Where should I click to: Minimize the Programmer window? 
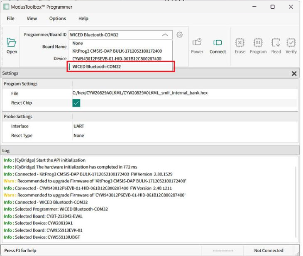click(254, 7)
